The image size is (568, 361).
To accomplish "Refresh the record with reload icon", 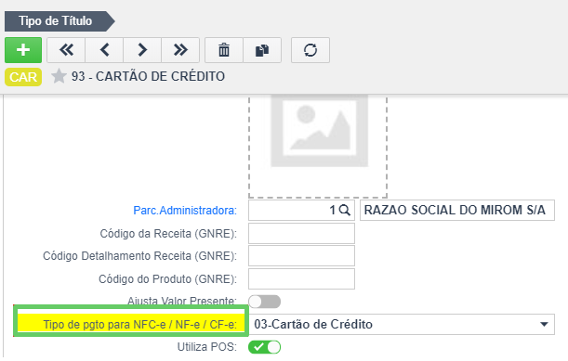I will point(310,50).
